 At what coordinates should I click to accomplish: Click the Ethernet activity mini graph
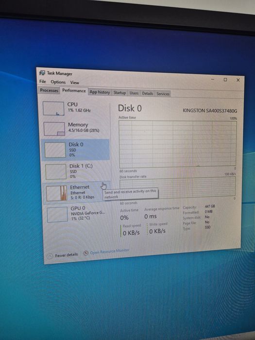click(x=57, y=193)
